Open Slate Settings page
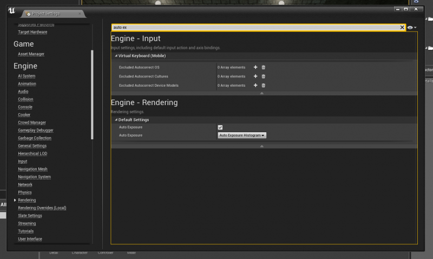433x259 pixels. tap(30, 216)
